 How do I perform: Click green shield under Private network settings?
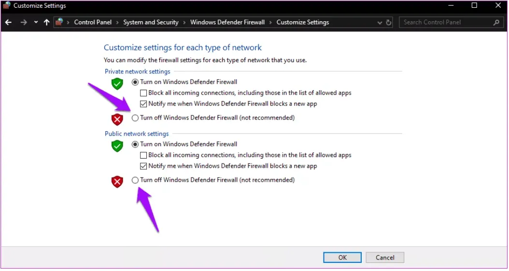pos(117,84)
